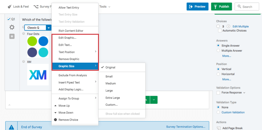
Task: Click the End of Survey warning icon
Action: pyautogui.click(x=11, y=127)
